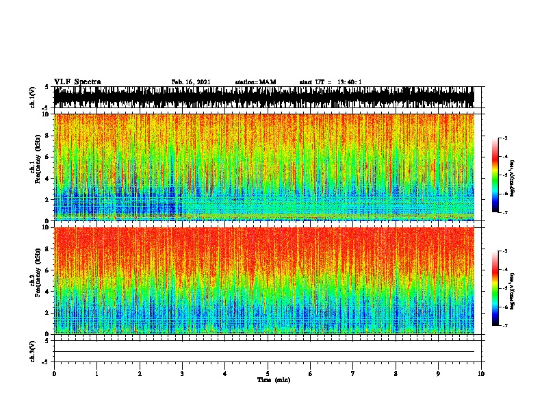The height and width of the screenshot is (419, 542).
Task: Click the Time (min) axis label
Action: tap(274, 380)
